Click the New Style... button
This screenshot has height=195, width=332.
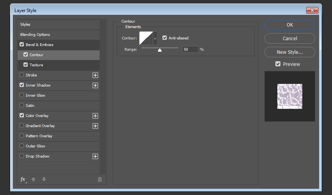point(290,52)
